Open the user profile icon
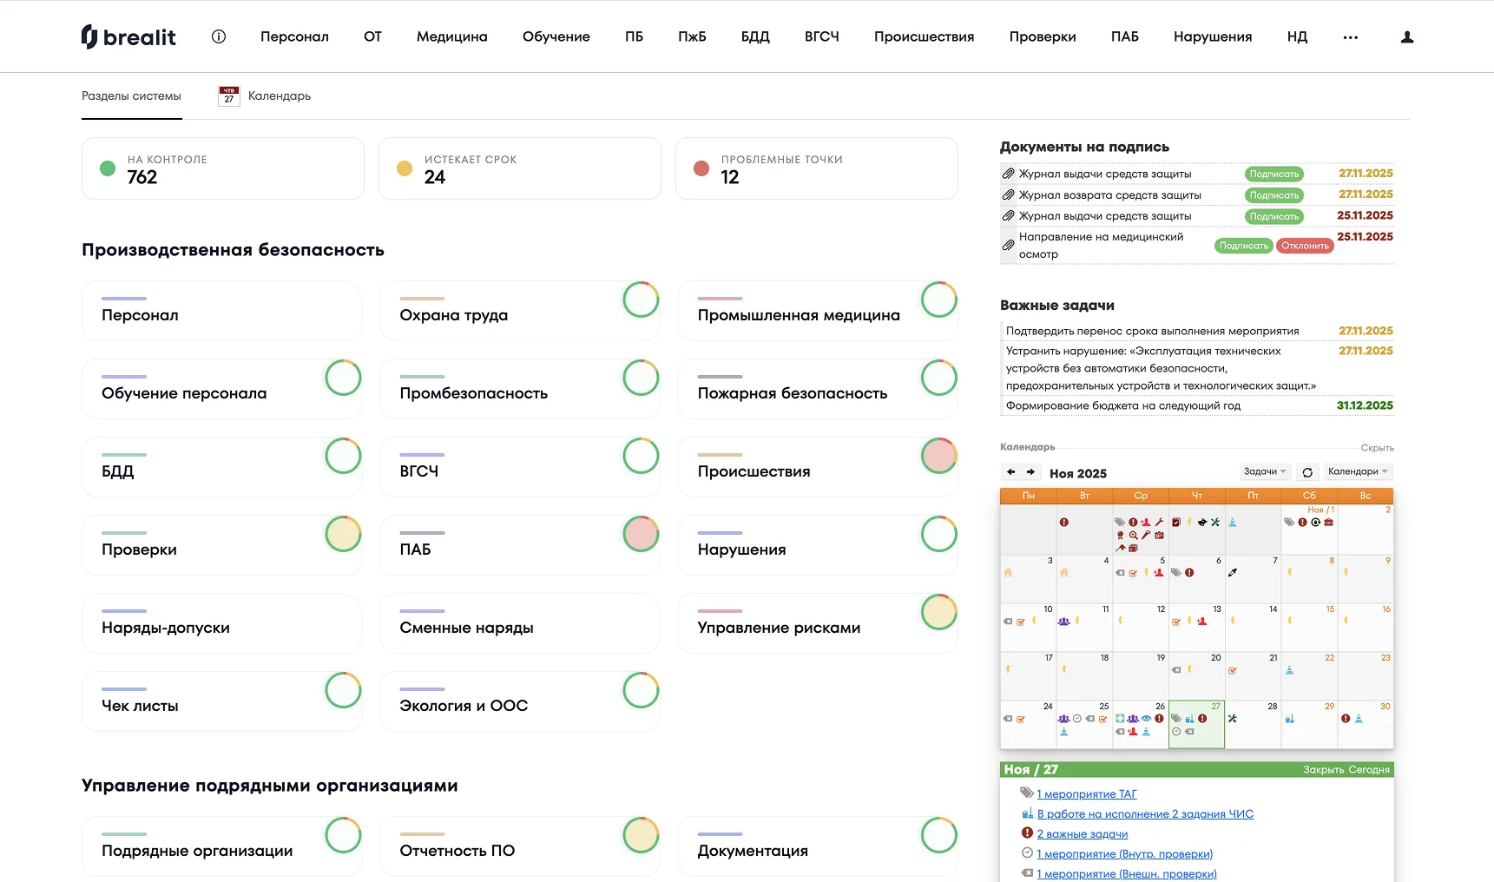1494x882 pixels. [x=1407, y=37]
